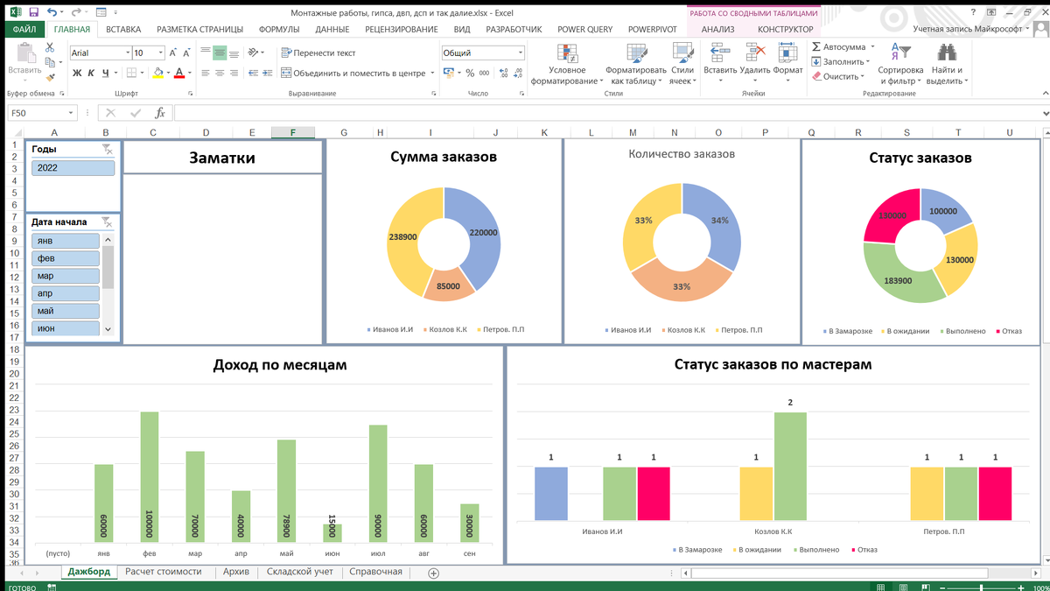Toggle underline (Ч) formatting
The width and height of the screenshot is (1050, 591).
(x=105, y=74)
